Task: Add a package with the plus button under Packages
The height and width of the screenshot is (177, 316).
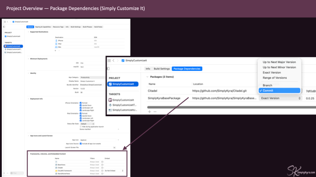Action: 149,111
